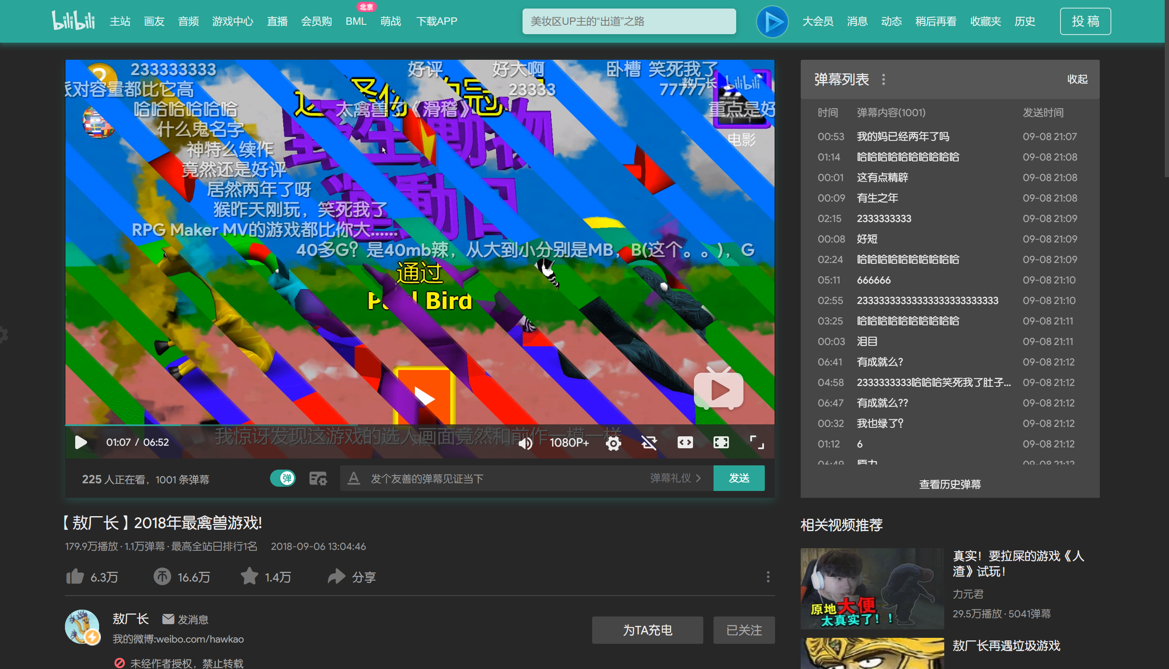Mute the video volume icon
The width and height of the screenshot is (1169, 669).
coord(525,442)
